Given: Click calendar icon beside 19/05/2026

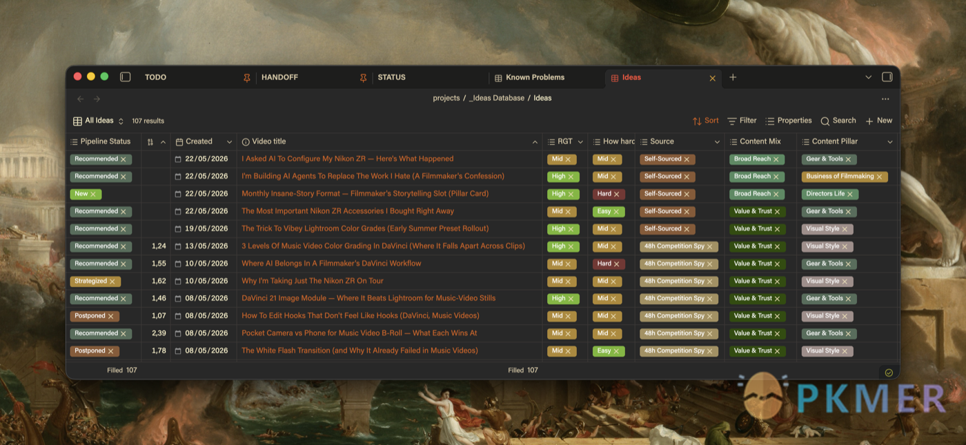Looking at the screenshot, I should pos(178,229).
